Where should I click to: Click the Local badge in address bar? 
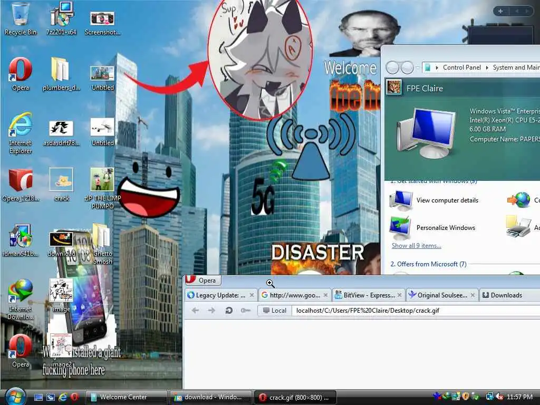tap(274, 310)
